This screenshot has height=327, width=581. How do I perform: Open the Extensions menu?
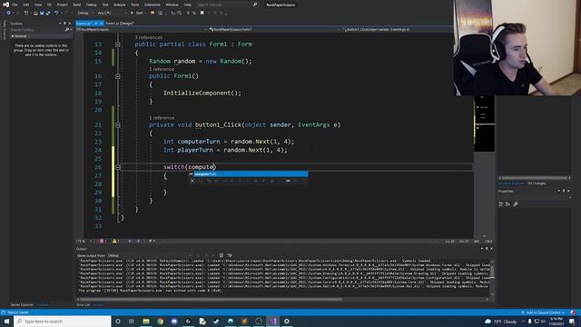[x=153, y=5]
